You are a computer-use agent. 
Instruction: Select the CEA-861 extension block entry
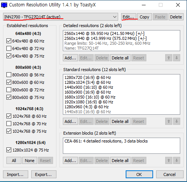106,141
